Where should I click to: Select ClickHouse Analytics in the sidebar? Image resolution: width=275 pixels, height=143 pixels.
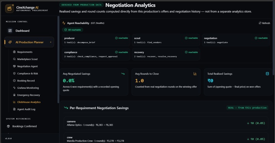point(29,102)
